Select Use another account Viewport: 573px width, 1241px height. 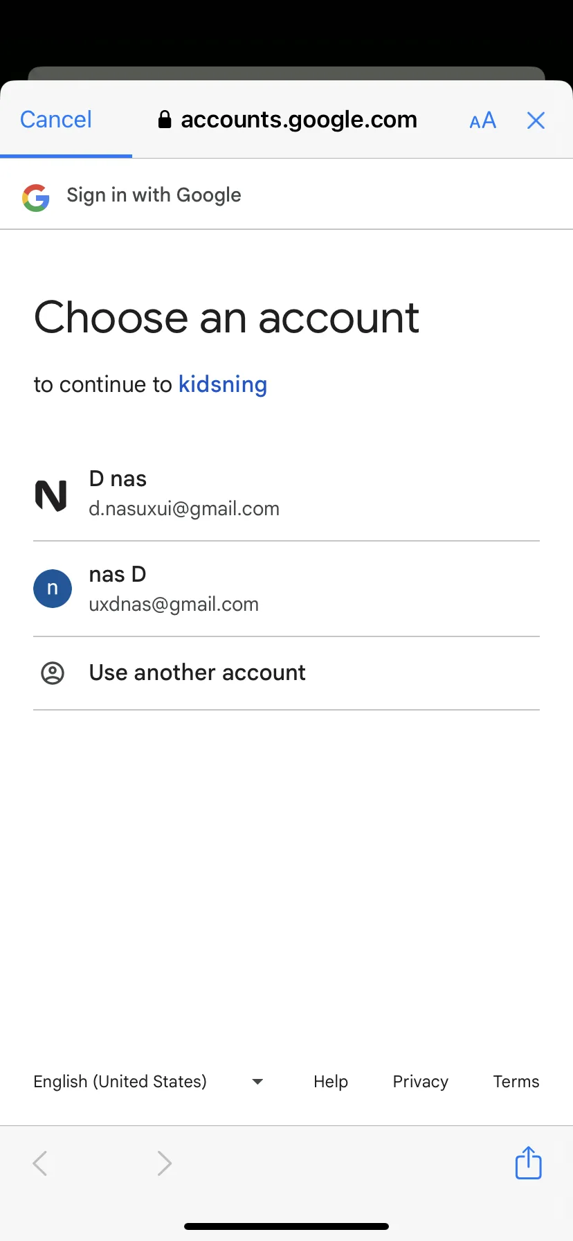click(x=286, y=673)
